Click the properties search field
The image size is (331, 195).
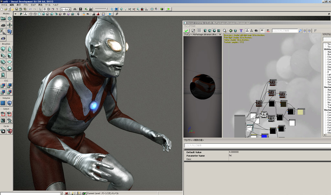pos(258,145)
